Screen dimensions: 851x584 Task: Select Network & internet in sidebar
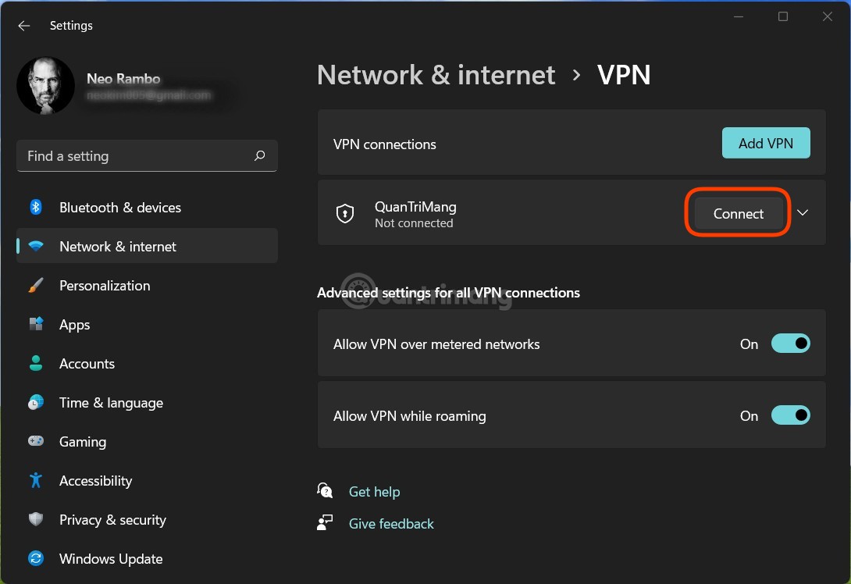point(147,247)
